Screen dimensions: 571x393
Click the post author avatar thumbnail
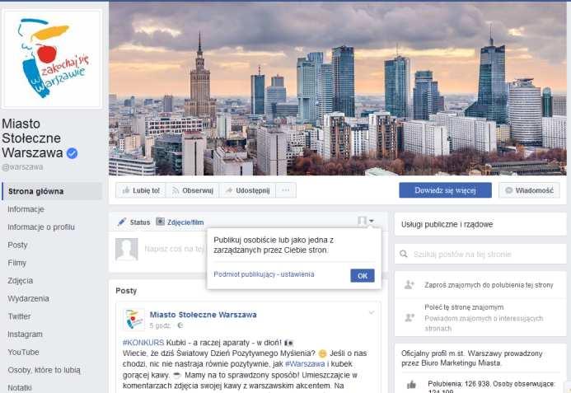[x=133, y=320]
